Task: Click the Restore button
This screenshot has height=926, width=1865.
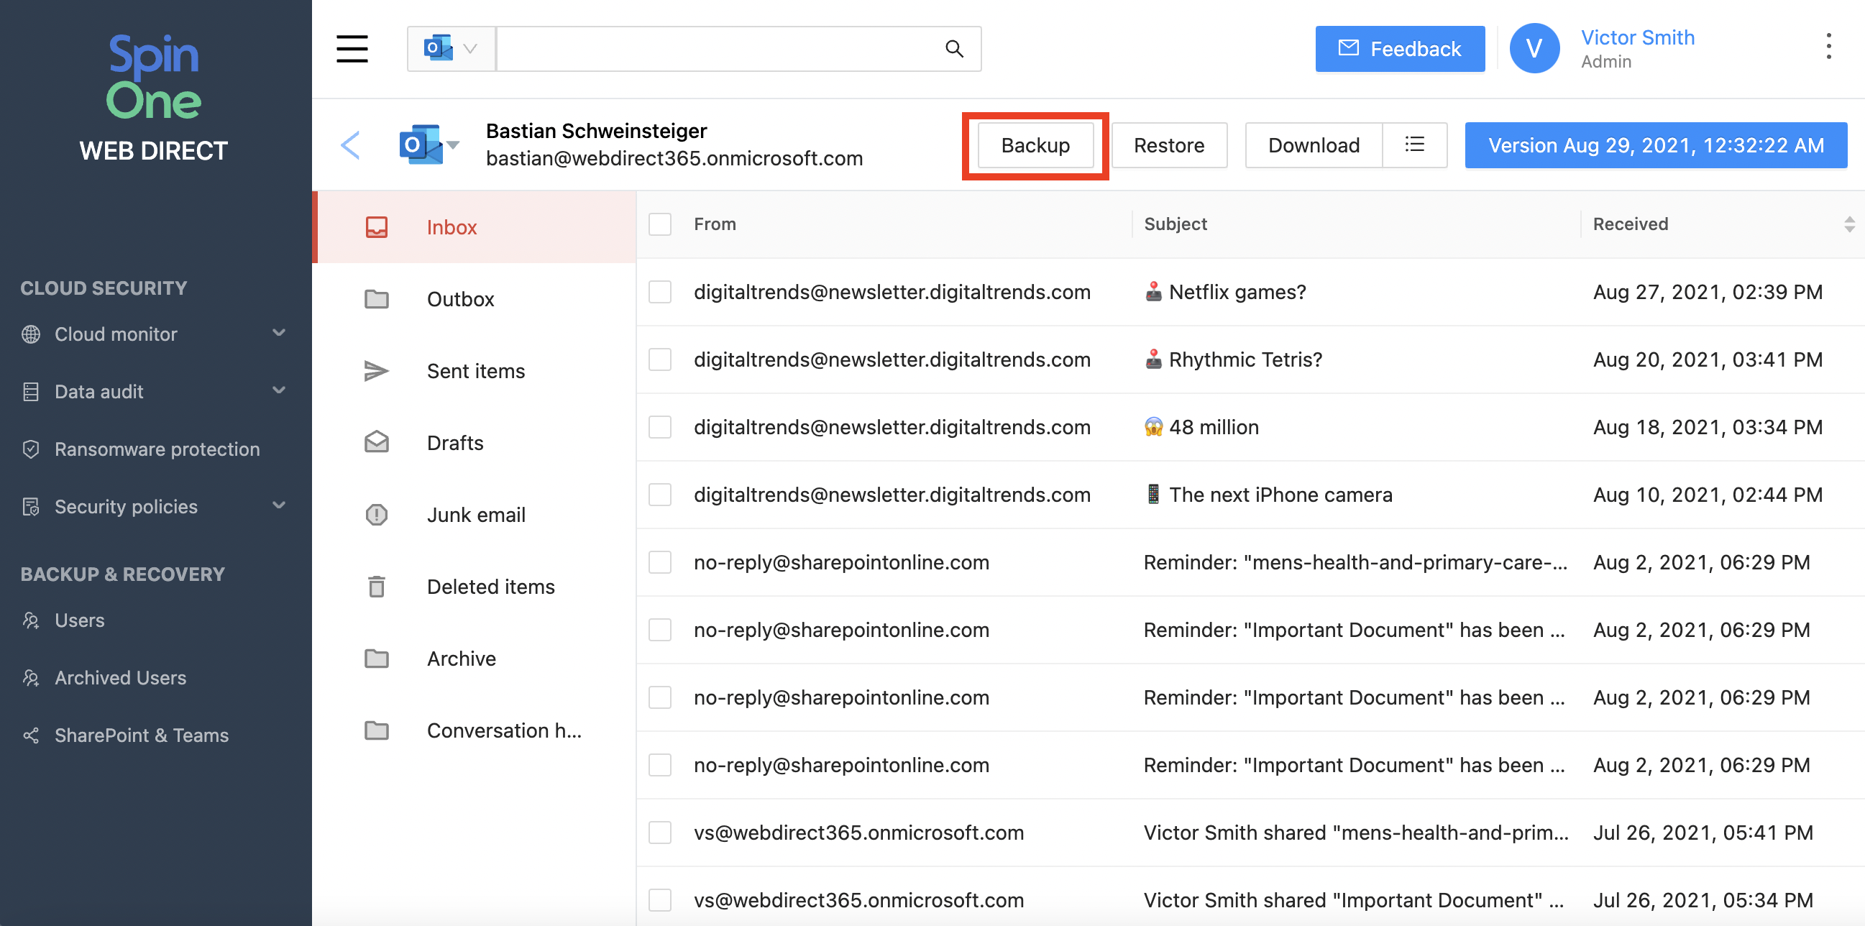Action: tap(1168, 145)
